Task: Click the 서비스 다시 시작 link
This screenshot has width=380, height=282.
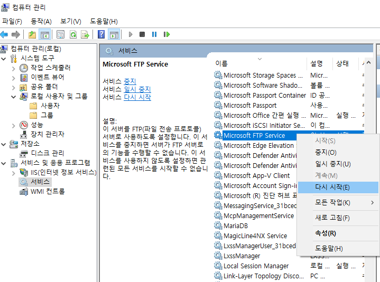Action: pos(137,97)
